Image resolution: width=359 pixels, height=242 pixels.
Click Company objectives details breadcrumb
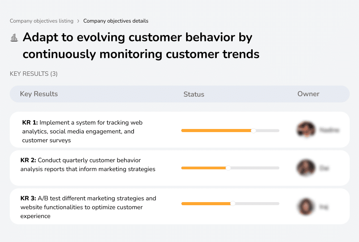pyautogui.click(x=116, y=21)
